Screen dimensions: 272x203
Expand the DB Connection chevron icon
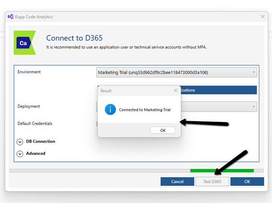pyautogui.click(x=20, y=142)
